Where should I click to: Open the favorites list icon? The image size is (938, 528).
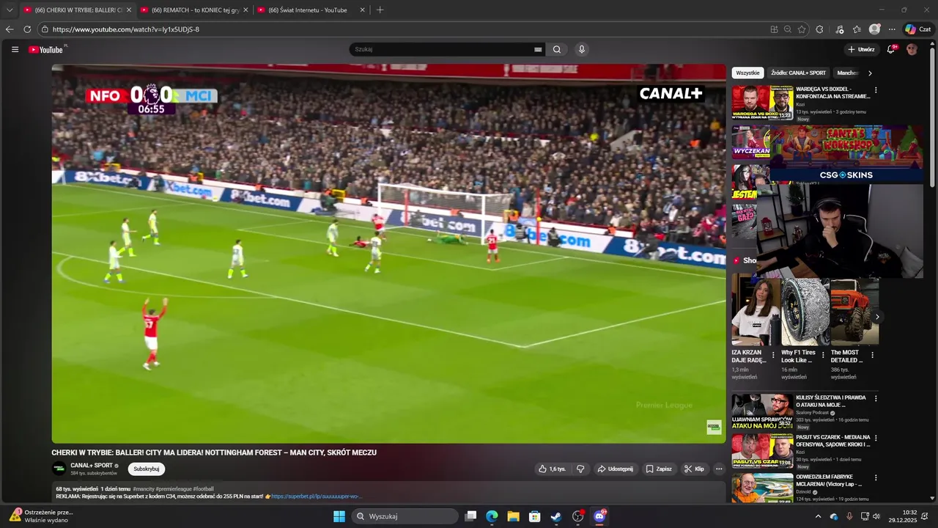pos(857,29)
